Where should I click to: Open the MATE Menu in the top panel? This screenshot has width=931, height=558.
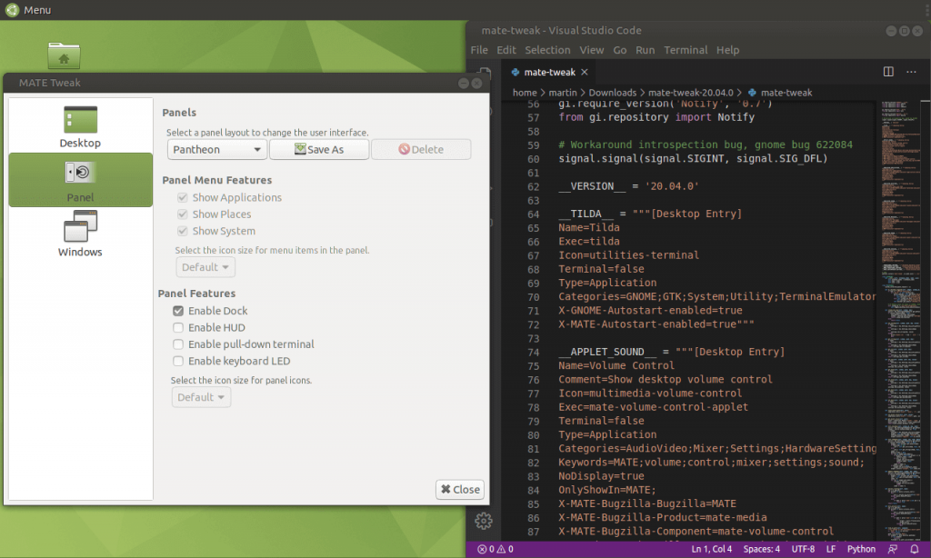[x=25, y=9]
